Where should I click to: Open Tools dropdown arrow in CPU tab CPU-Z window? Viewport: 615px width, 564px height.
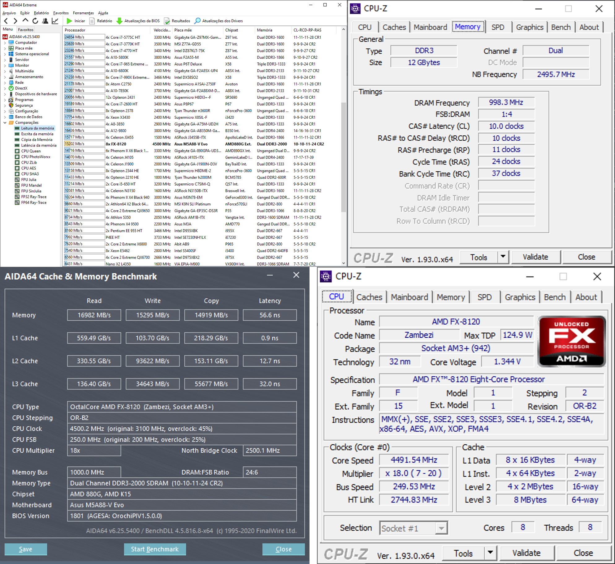[x=490, y=553]
